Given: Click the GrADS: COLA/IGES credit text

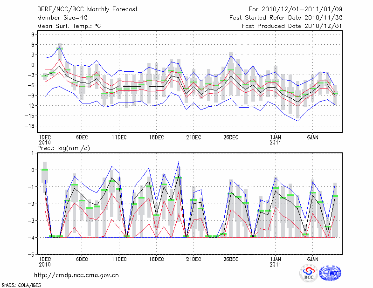Looking at the screenshot, I should click(x=20, y=284).
